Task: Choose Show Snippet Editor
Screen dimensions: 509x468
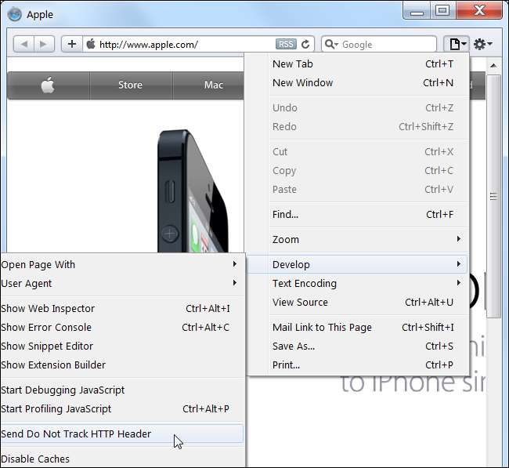Action: click(x=121, y=346)
